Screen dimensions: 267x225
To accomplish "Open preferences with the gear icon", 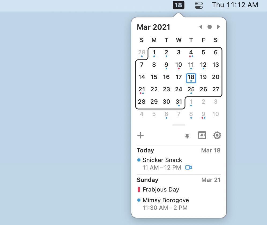I will [217, 135].
